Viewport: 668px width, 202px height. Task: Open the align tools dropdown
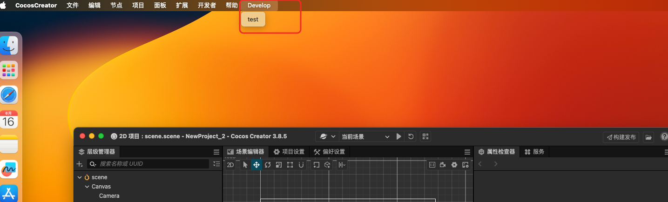(342, 165)
